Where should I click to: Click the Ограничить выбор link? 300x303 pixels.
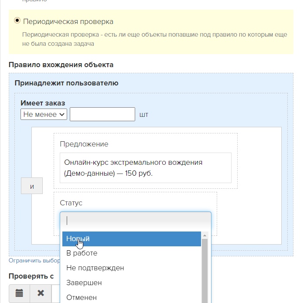[x=34, y=261]
